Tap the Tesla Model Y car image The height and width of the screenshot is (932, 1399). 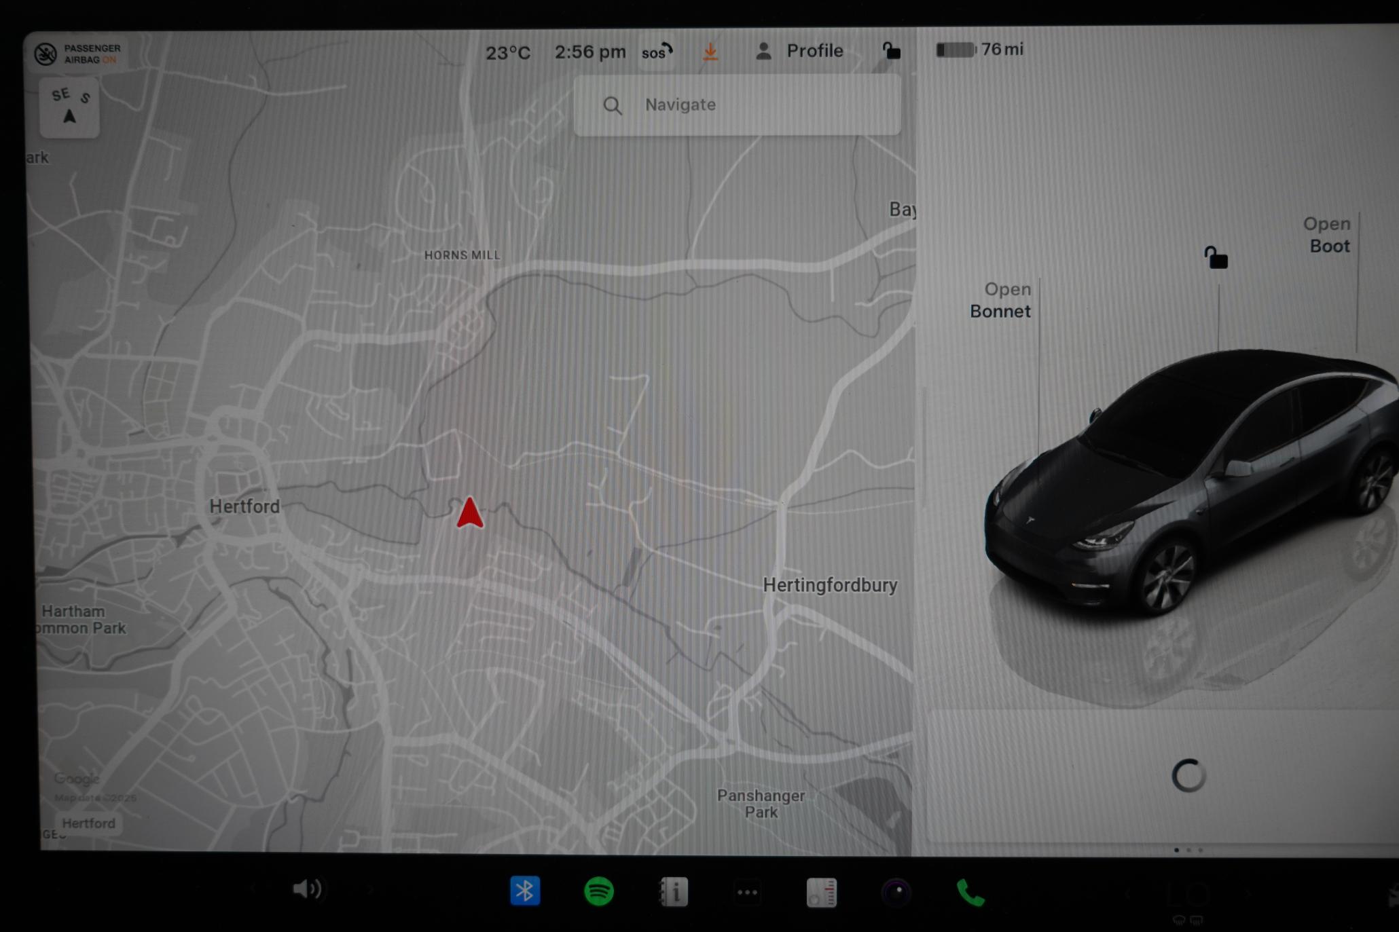1192,482
